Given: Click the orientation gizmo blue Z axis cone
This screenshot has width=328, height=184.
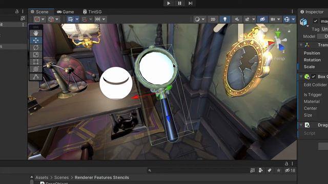Looking at the screenshot, I should tap(281, 47).
